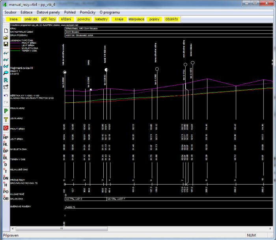Toggle the D sidebar button
276x240 pixels.
(x=6, y=164)
